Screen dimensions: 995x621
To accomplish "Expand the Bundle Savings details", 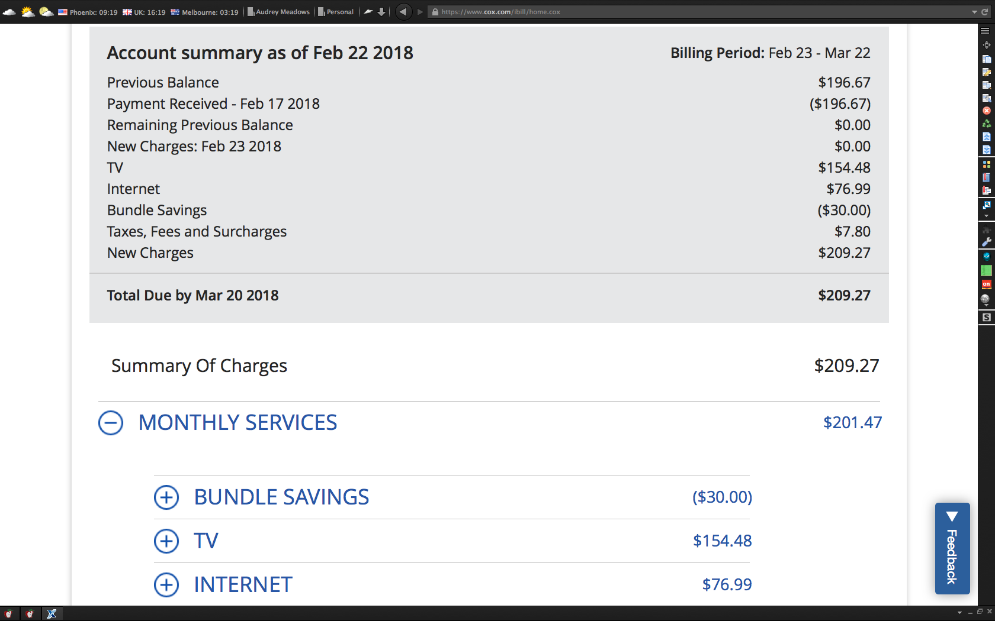I will (x=166, y=497).
